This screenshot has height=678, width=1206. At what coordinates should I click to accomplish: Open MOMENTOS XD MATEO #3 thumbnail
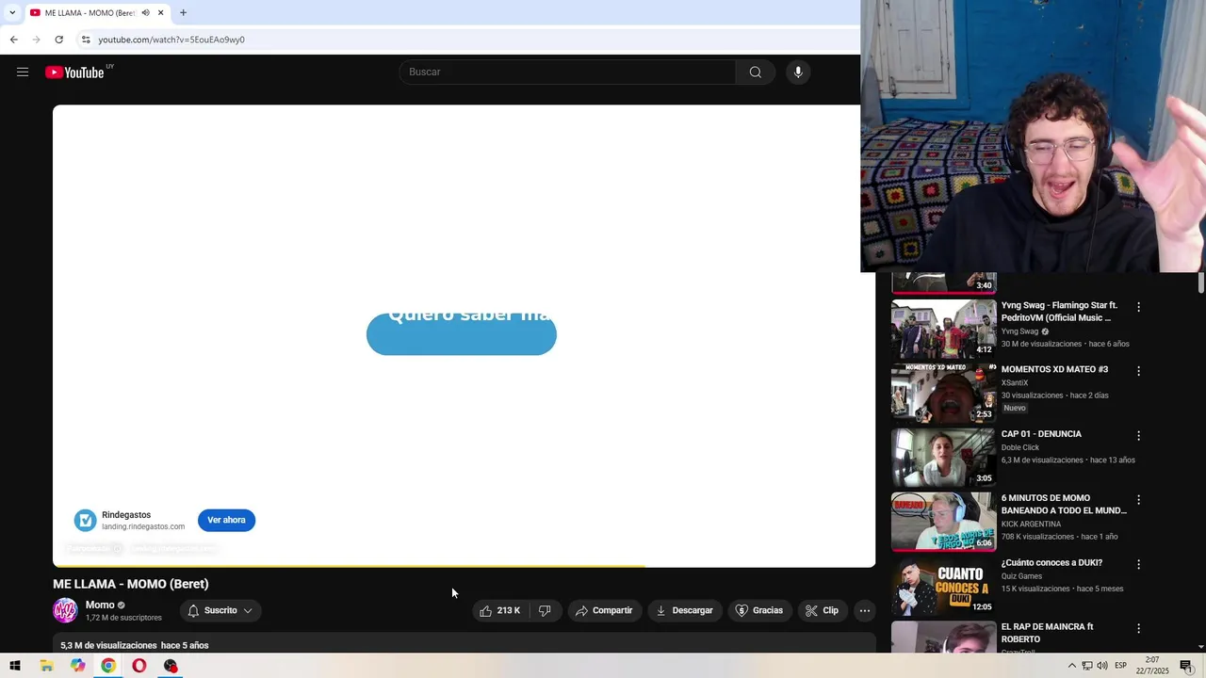tap(943, 393)
